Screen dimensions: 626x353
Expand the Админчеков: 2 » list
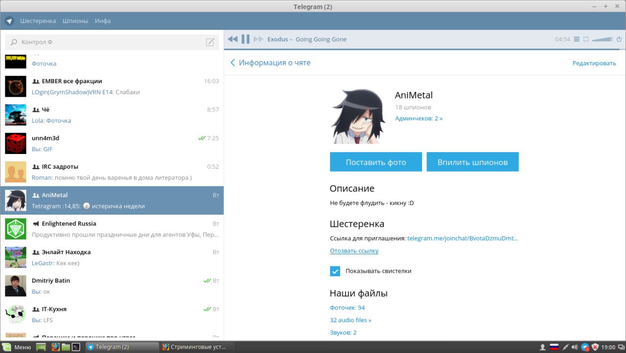pyautogui.click(x=419, y=118)
